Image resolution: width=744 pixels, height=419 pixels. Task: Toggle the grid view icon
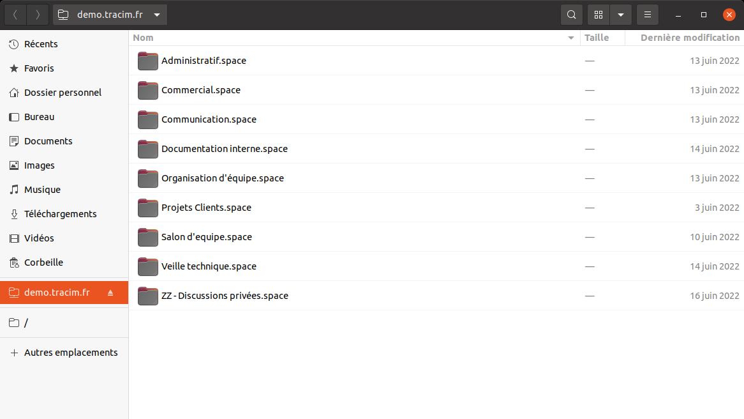(599, 15)
